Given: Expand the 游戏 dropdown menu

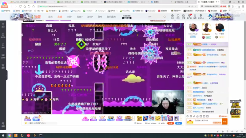Looking at the screenshot, I should (x=90, y=17).
